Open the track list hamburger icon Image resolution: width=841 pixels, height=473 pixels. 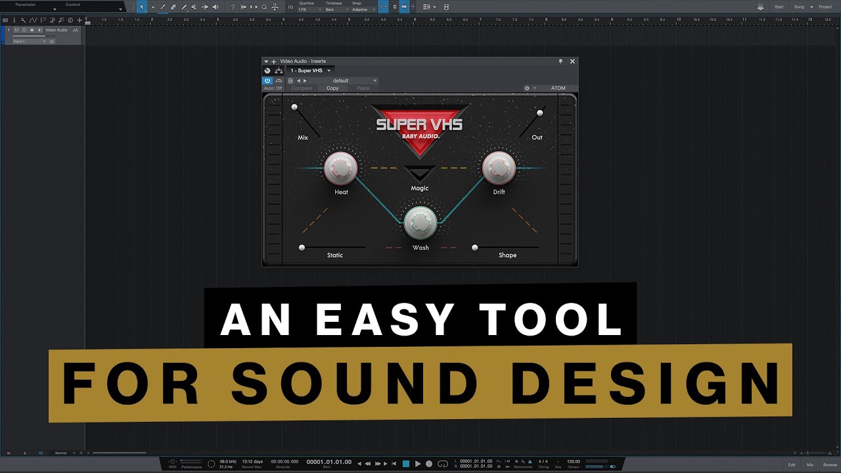[x=5, y=20]
